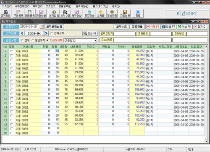Open the 원격지원 menu
The width and height of the screenshot is (210, 152).
point(82,6)
